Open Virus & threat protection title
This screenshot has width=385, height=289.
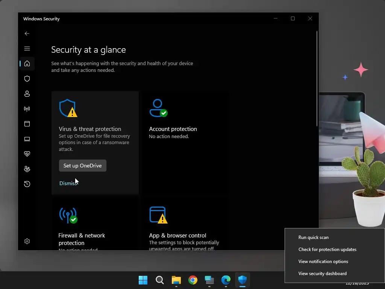coord(90,129)
